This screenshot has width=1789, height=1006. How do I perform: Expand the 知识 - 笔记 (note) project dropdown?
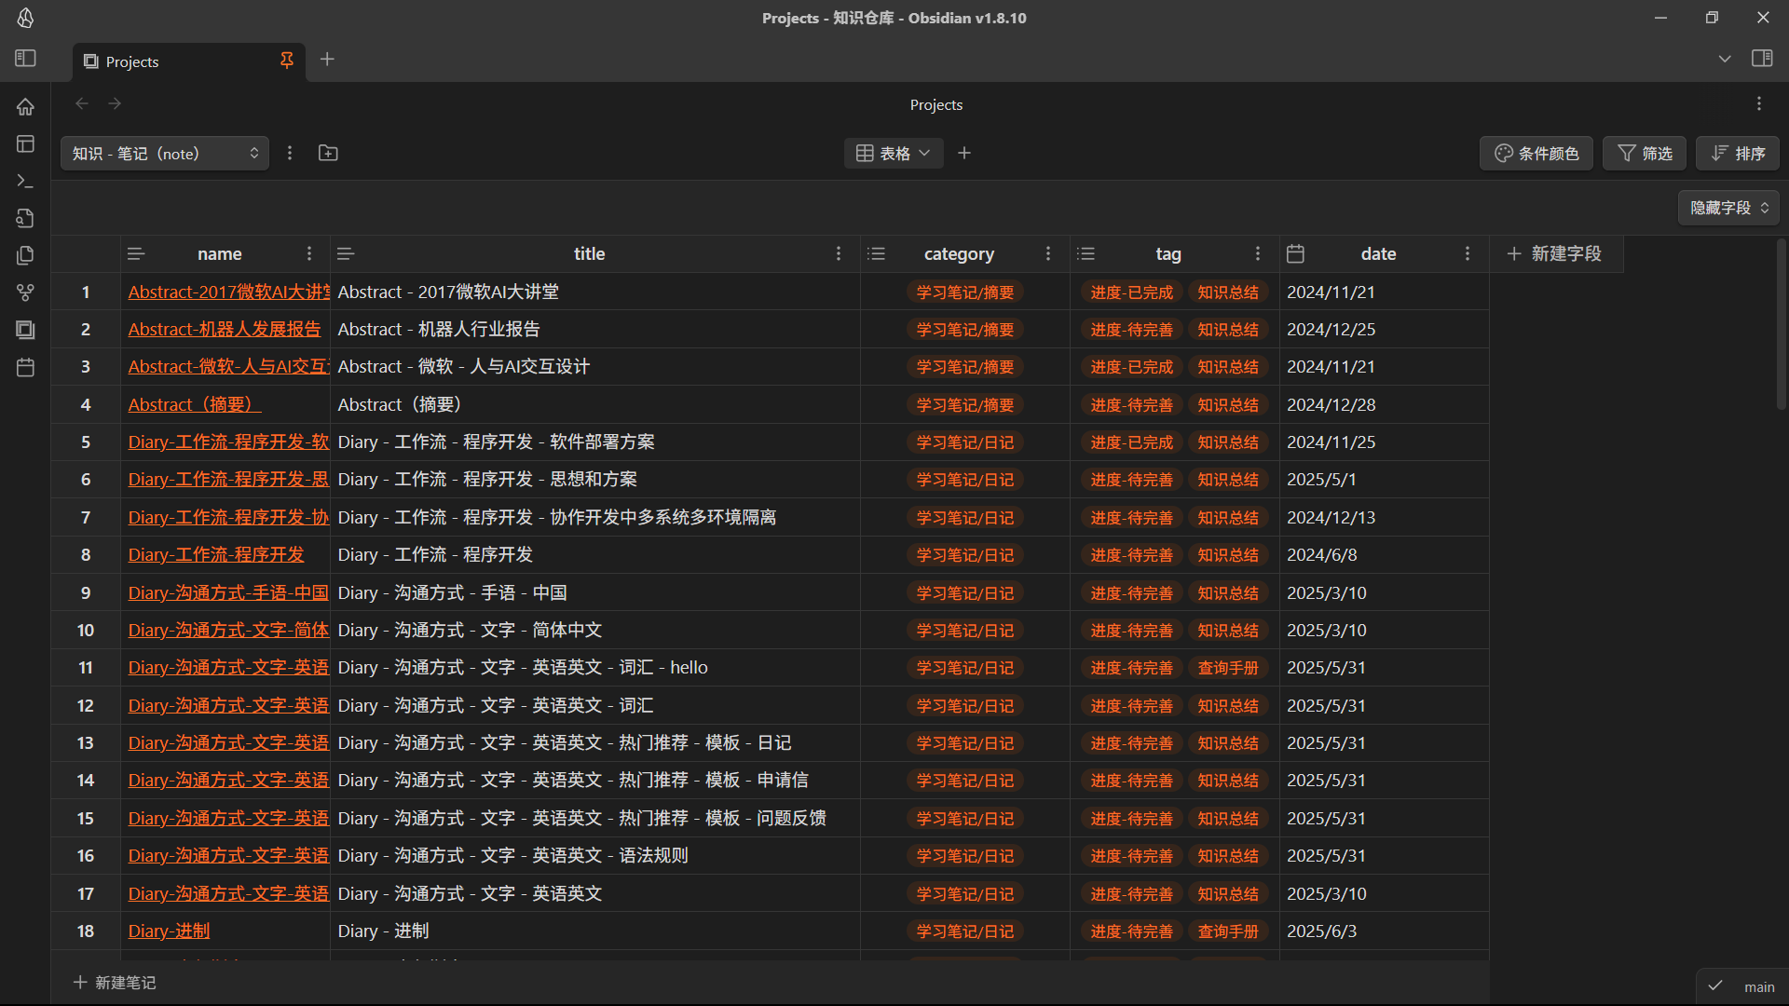click(x=165, y=153)
